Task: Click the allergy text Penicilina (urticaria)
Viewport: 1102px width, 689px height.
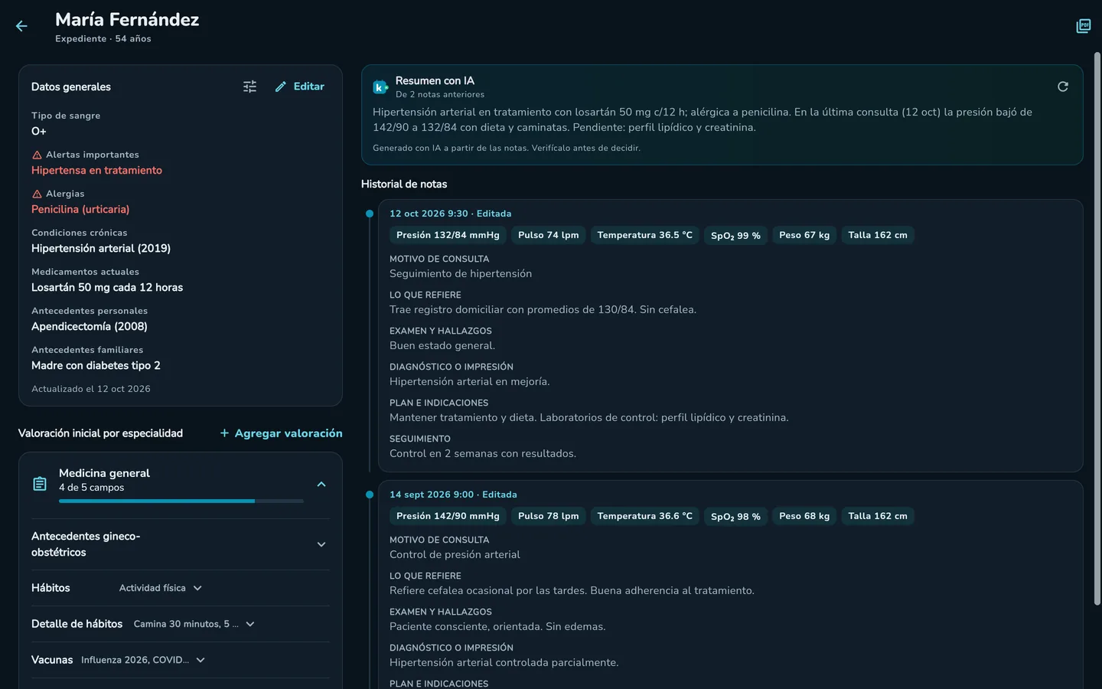Action: (80, 209)
